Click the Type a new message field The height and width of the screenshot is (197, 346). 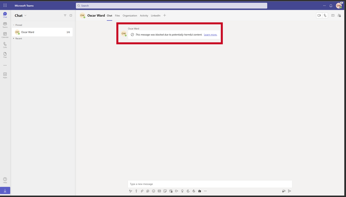tap(210, 184)
